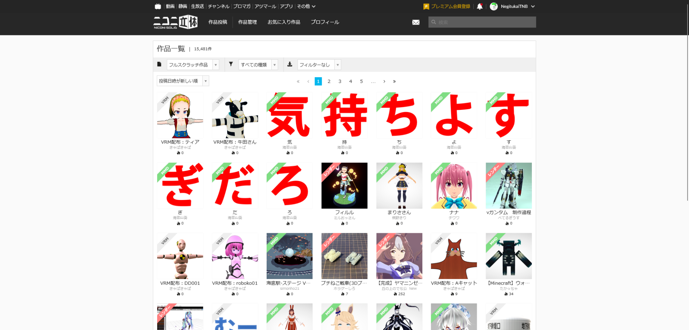Open the まりさん model thumbnail
The width and height of the screenshot is (689, 330).
pyautogui.click(x=399, y=185)
